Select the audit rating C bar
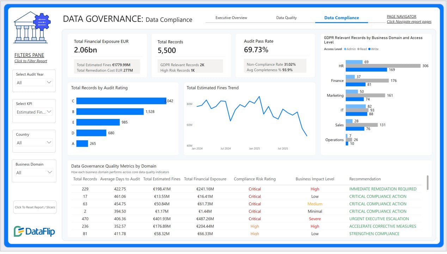The image size is (447, 254). coord(121,101)
